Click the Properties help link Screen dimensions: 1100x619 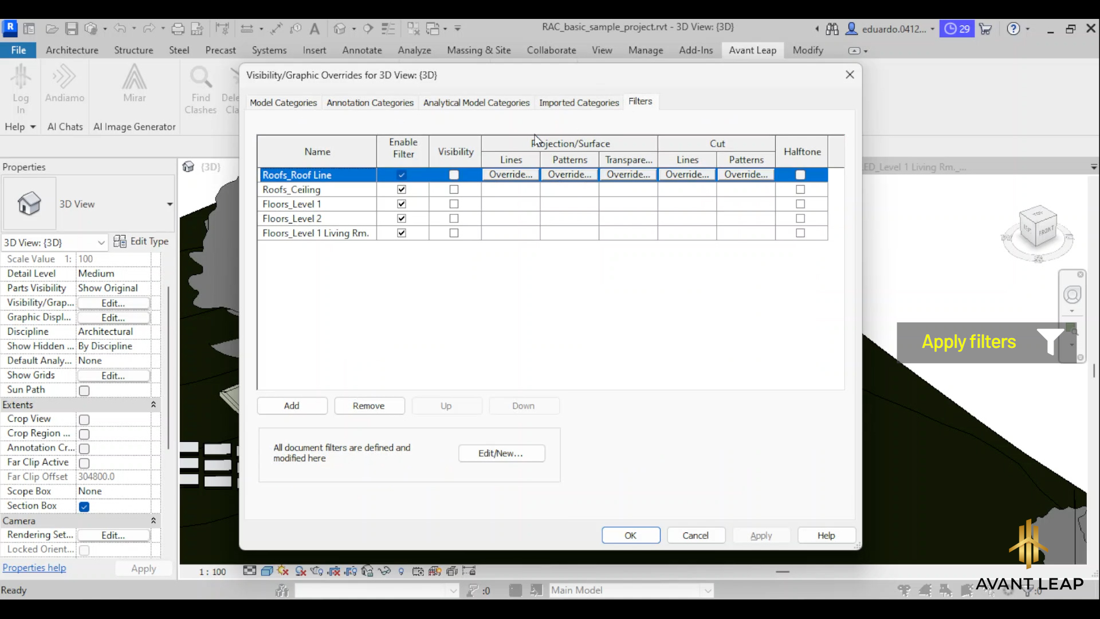click(x=34, y=567)
